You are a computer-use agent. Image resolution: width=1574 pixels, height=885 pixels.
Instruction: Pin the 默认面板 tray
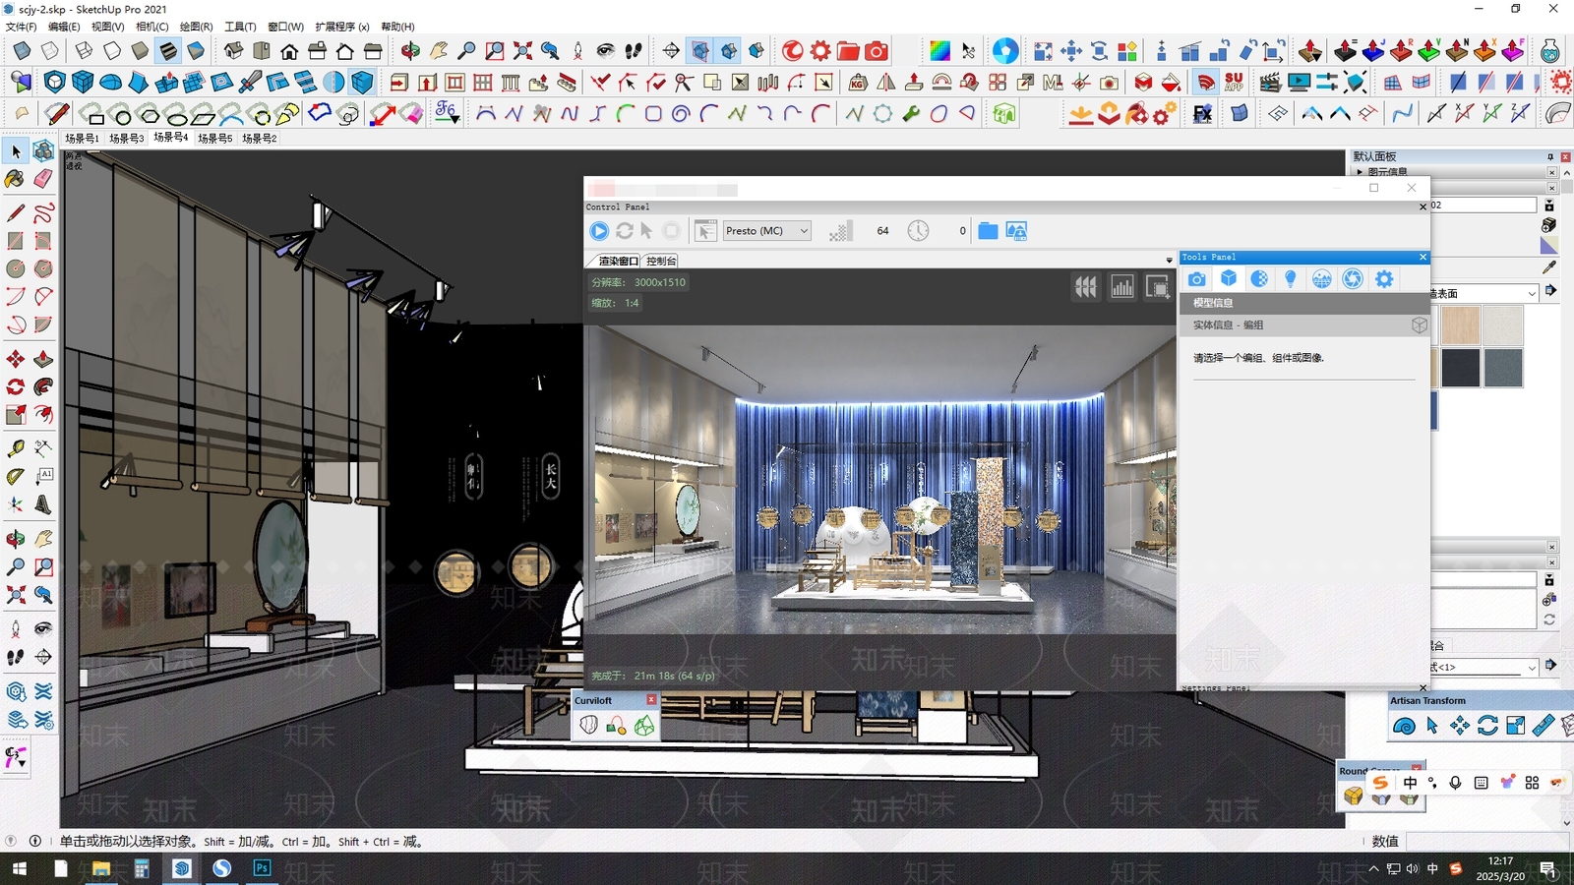(x=1550, y=156)
